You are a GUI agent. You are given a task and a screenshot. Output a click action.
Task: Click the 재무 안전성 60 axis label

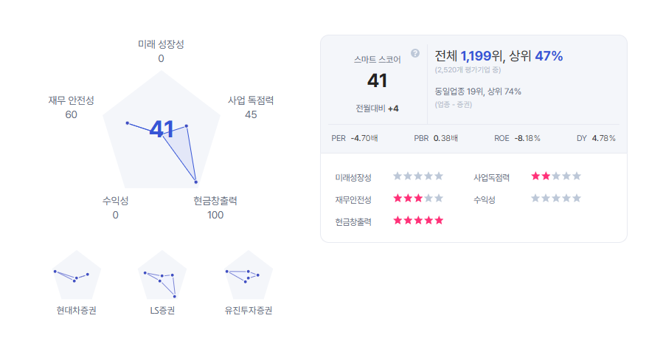pos(71,108)
